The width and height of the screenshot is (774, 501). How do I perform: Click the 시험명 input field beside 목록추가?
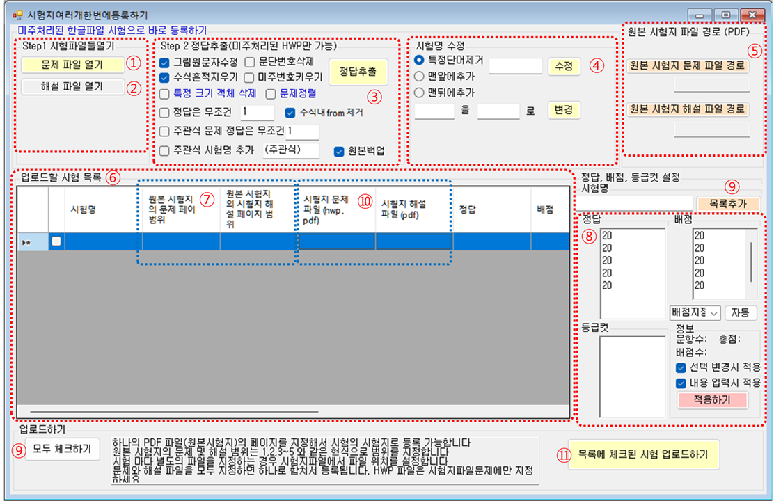[x=633, y=203]
